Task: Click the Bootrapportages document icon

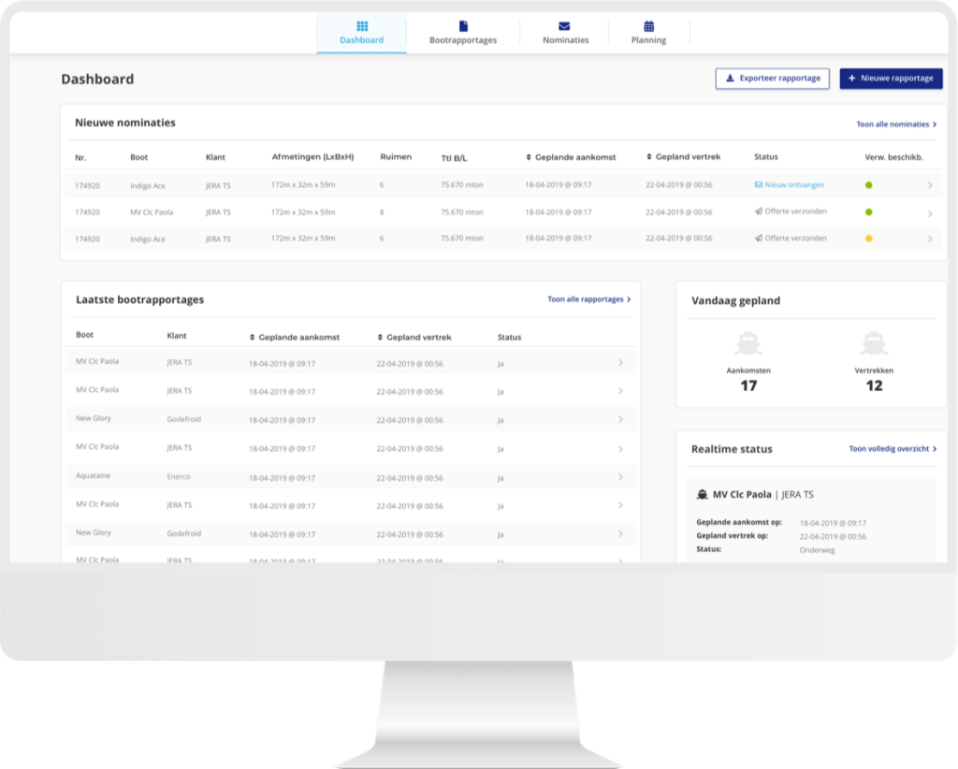Action: coord(463,26)
